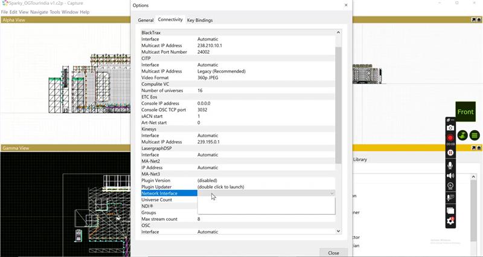
Task: Click the green Front view cube face
Action: click(x=465, y=112)
